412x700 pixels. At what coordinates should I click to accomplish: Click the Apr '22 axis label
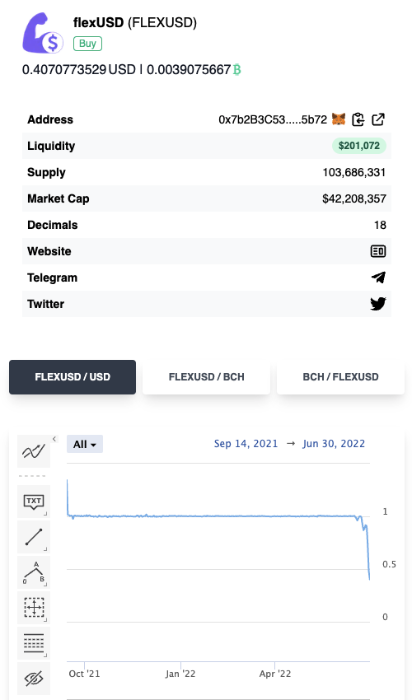pyautogui.click(x=275, y=674)
